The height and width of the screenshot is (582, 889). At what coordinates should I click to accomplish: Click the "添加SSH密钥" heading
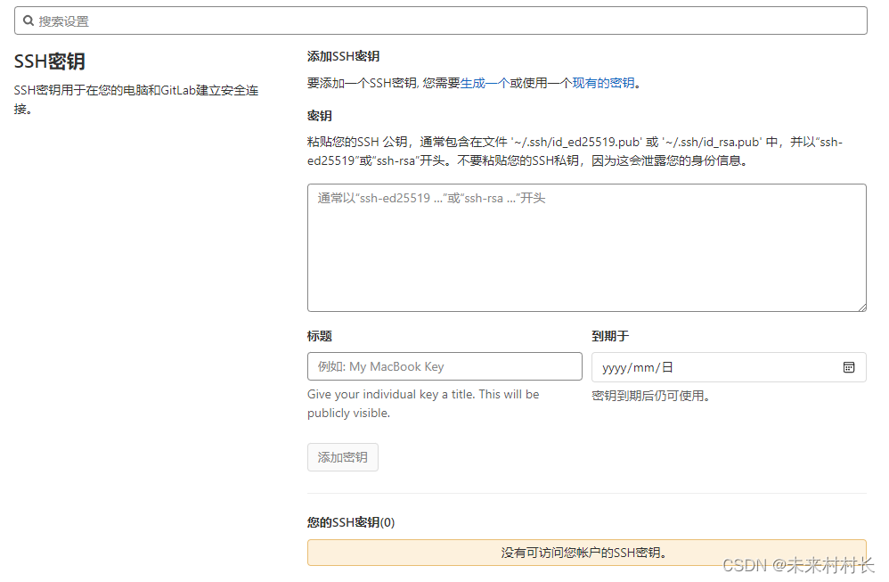tap(344, 55)
